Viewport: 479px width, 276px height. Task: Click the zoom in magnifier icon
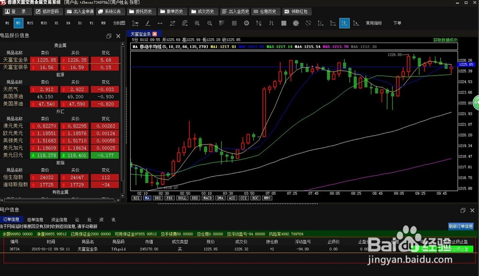pos(197,23)
